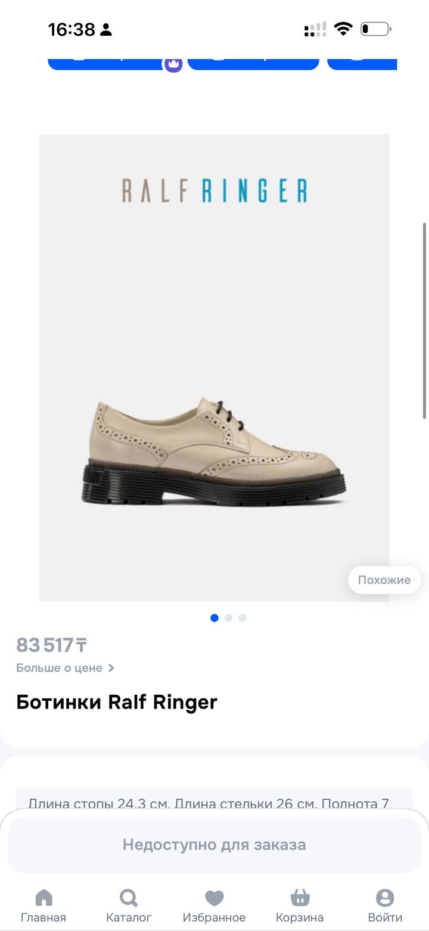Tap the cellular signal bars icon

click(315, 29)
